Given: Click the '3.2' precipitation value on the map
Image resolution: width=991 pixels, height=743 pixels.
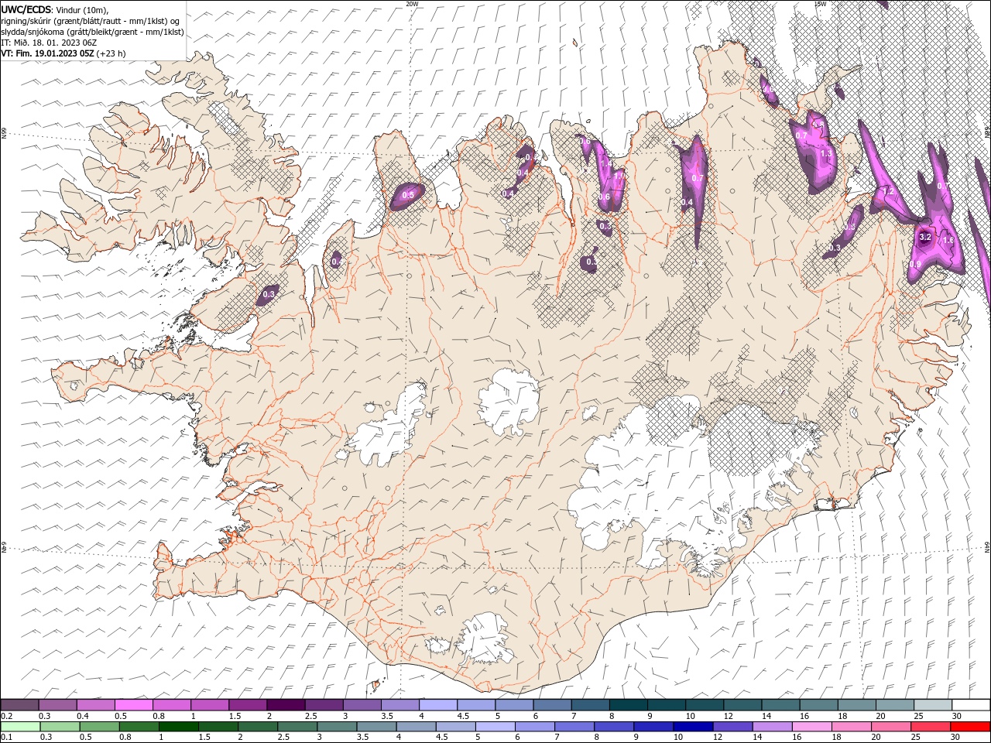Looking at the screenshot, I should point(924,238).
